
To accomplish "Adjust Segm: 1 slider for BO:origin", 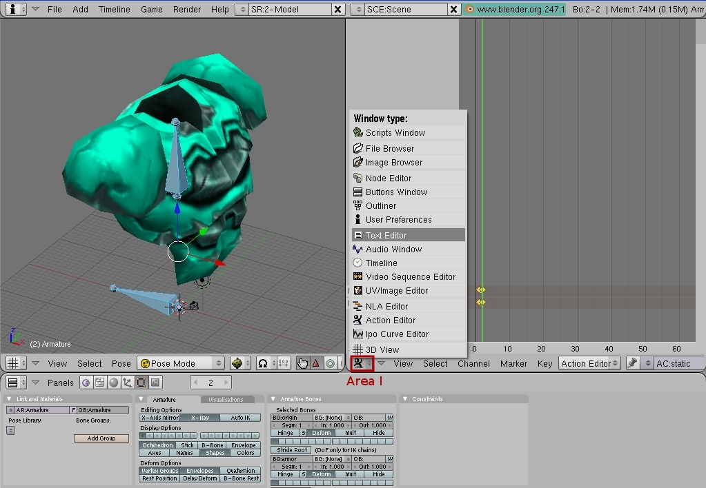I will pos(292,425).
